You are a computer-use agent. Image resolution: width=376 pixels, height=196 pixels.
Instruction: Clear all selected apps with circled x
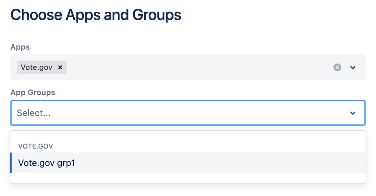coord(337,67)
